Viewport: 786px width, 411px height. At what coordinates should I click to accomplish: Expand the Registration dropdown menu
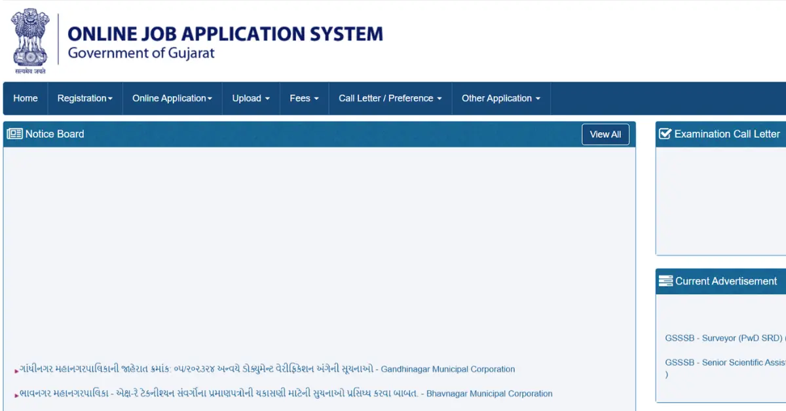coord(85,98)
